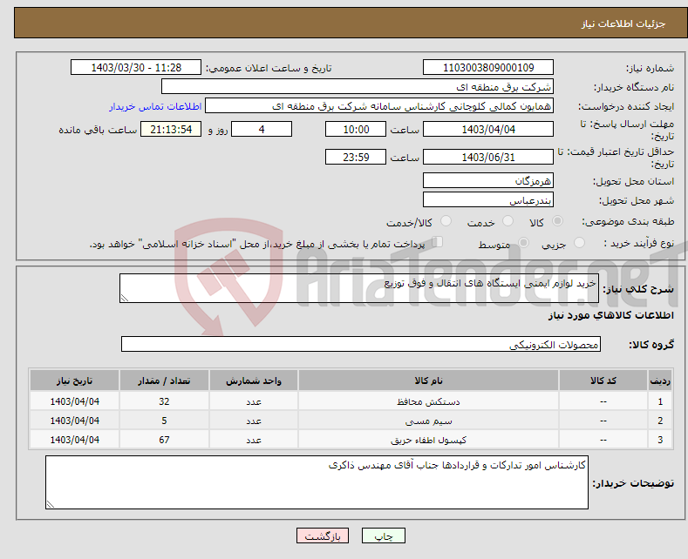This screenshot has height=559, width=688.
Task: Click the general need description text area
Action: [359, 288]
